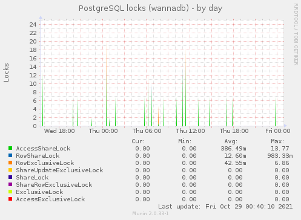Screen dimensions: 301x220
Task: Click the ShareUpdateExclusiveLock legend label
Action: pos(59,170)
